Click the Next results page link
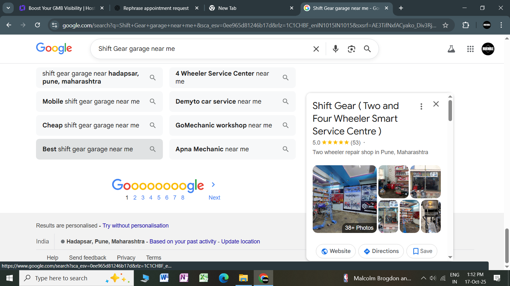This screenshot has width=510, height=286. pos(215,198)
